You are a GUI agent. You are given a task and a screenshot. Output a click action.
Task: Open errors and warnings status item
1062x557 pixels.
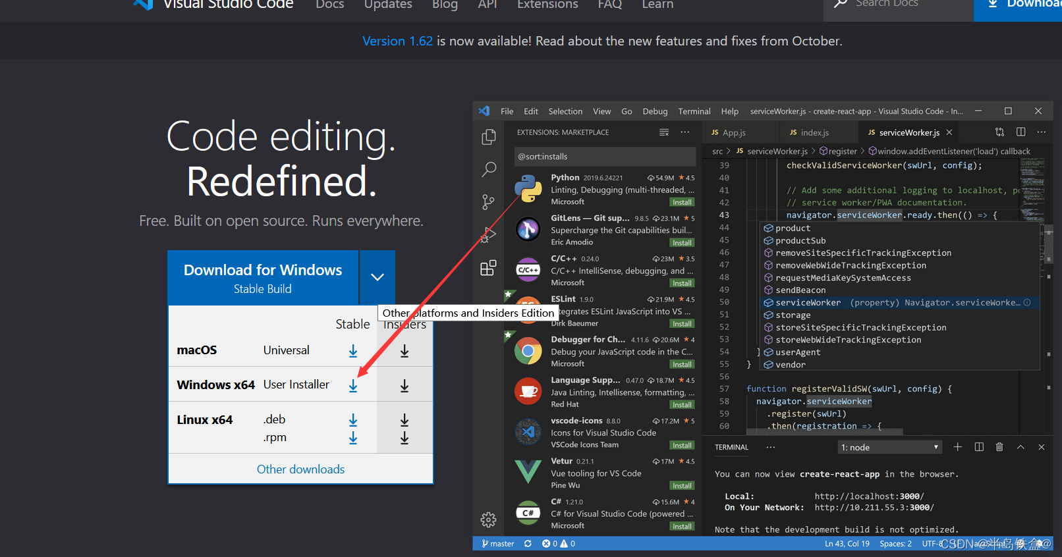click(x=559, y=544)
